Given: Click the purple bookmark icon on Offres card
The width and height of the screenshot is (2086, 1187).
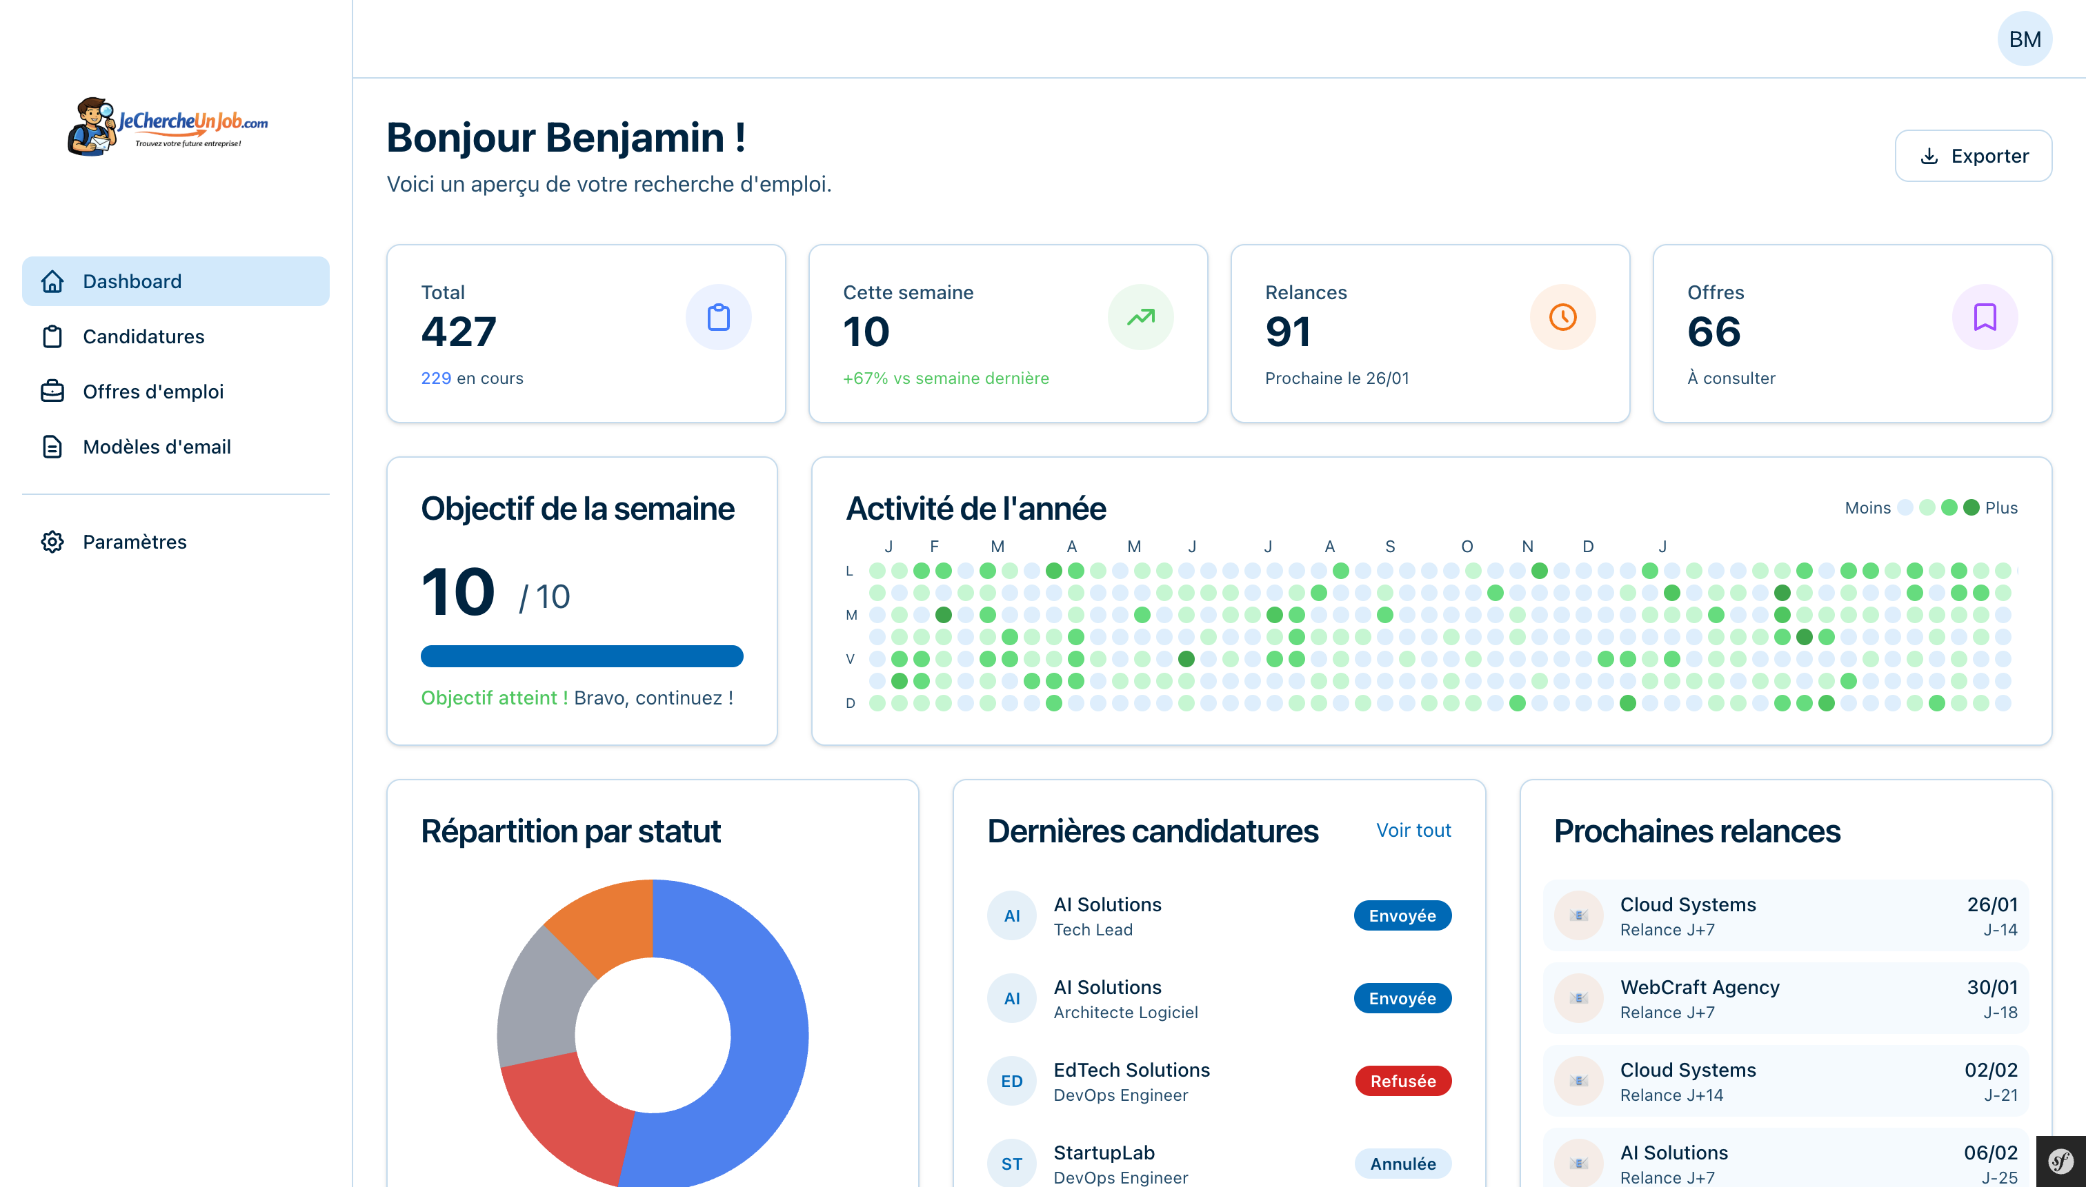Looking at the screenshot, I should [x=1984, y=316].
